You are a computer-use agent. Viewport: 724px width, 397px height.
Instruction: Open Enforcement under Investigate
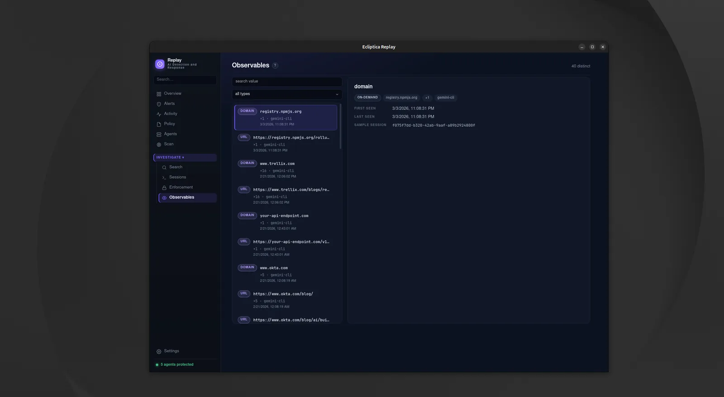pyautogui.click(x=181, y=187)
